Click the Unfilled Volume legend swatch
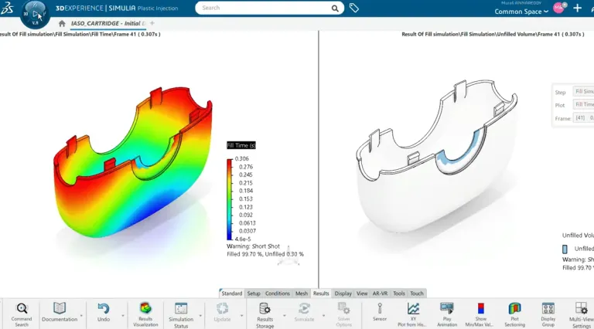This screenshot has height=329, width=594. click(x=565, y=249)
